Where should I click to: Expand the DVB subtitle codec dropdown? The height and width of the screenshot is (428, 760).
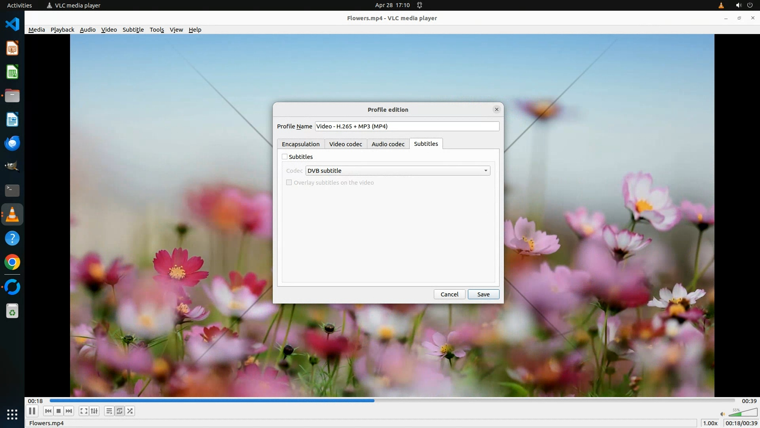coord(397,171)
